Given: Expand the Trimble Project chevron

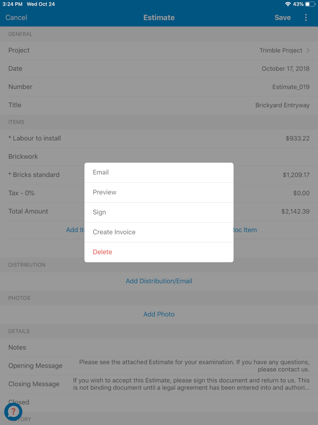Looking at the screenshot, I should pyautogui.click(x=308, y=50).
